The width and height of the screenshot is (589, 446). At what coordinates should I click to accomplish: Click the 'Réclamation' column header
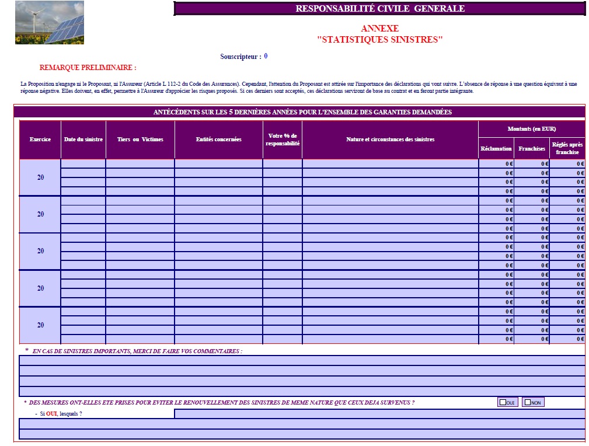[x=496, y=148]
